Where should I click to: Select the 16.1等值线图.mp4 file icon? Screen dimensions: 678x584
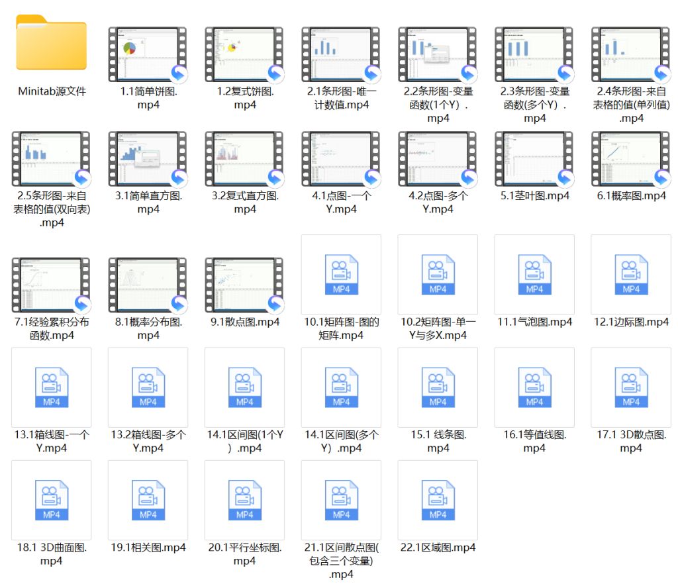coord(534,387)
